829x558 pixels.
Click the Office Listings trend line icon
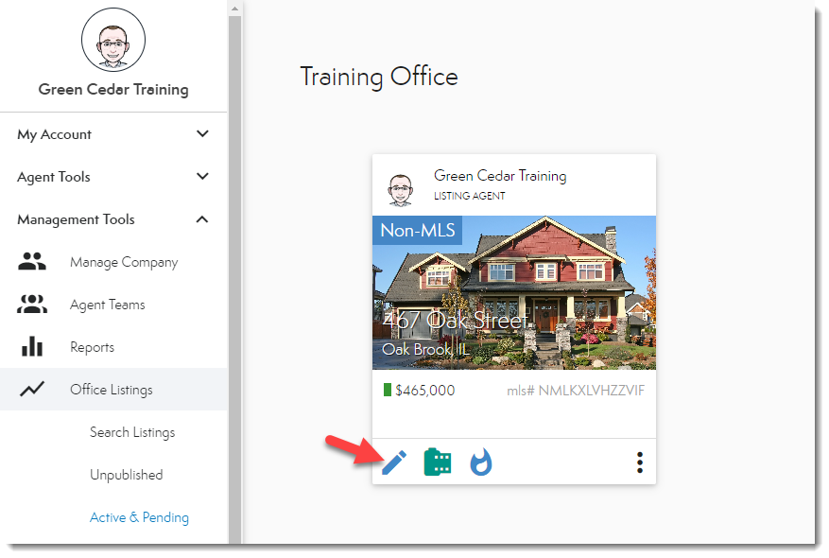[x=32, y=390]
